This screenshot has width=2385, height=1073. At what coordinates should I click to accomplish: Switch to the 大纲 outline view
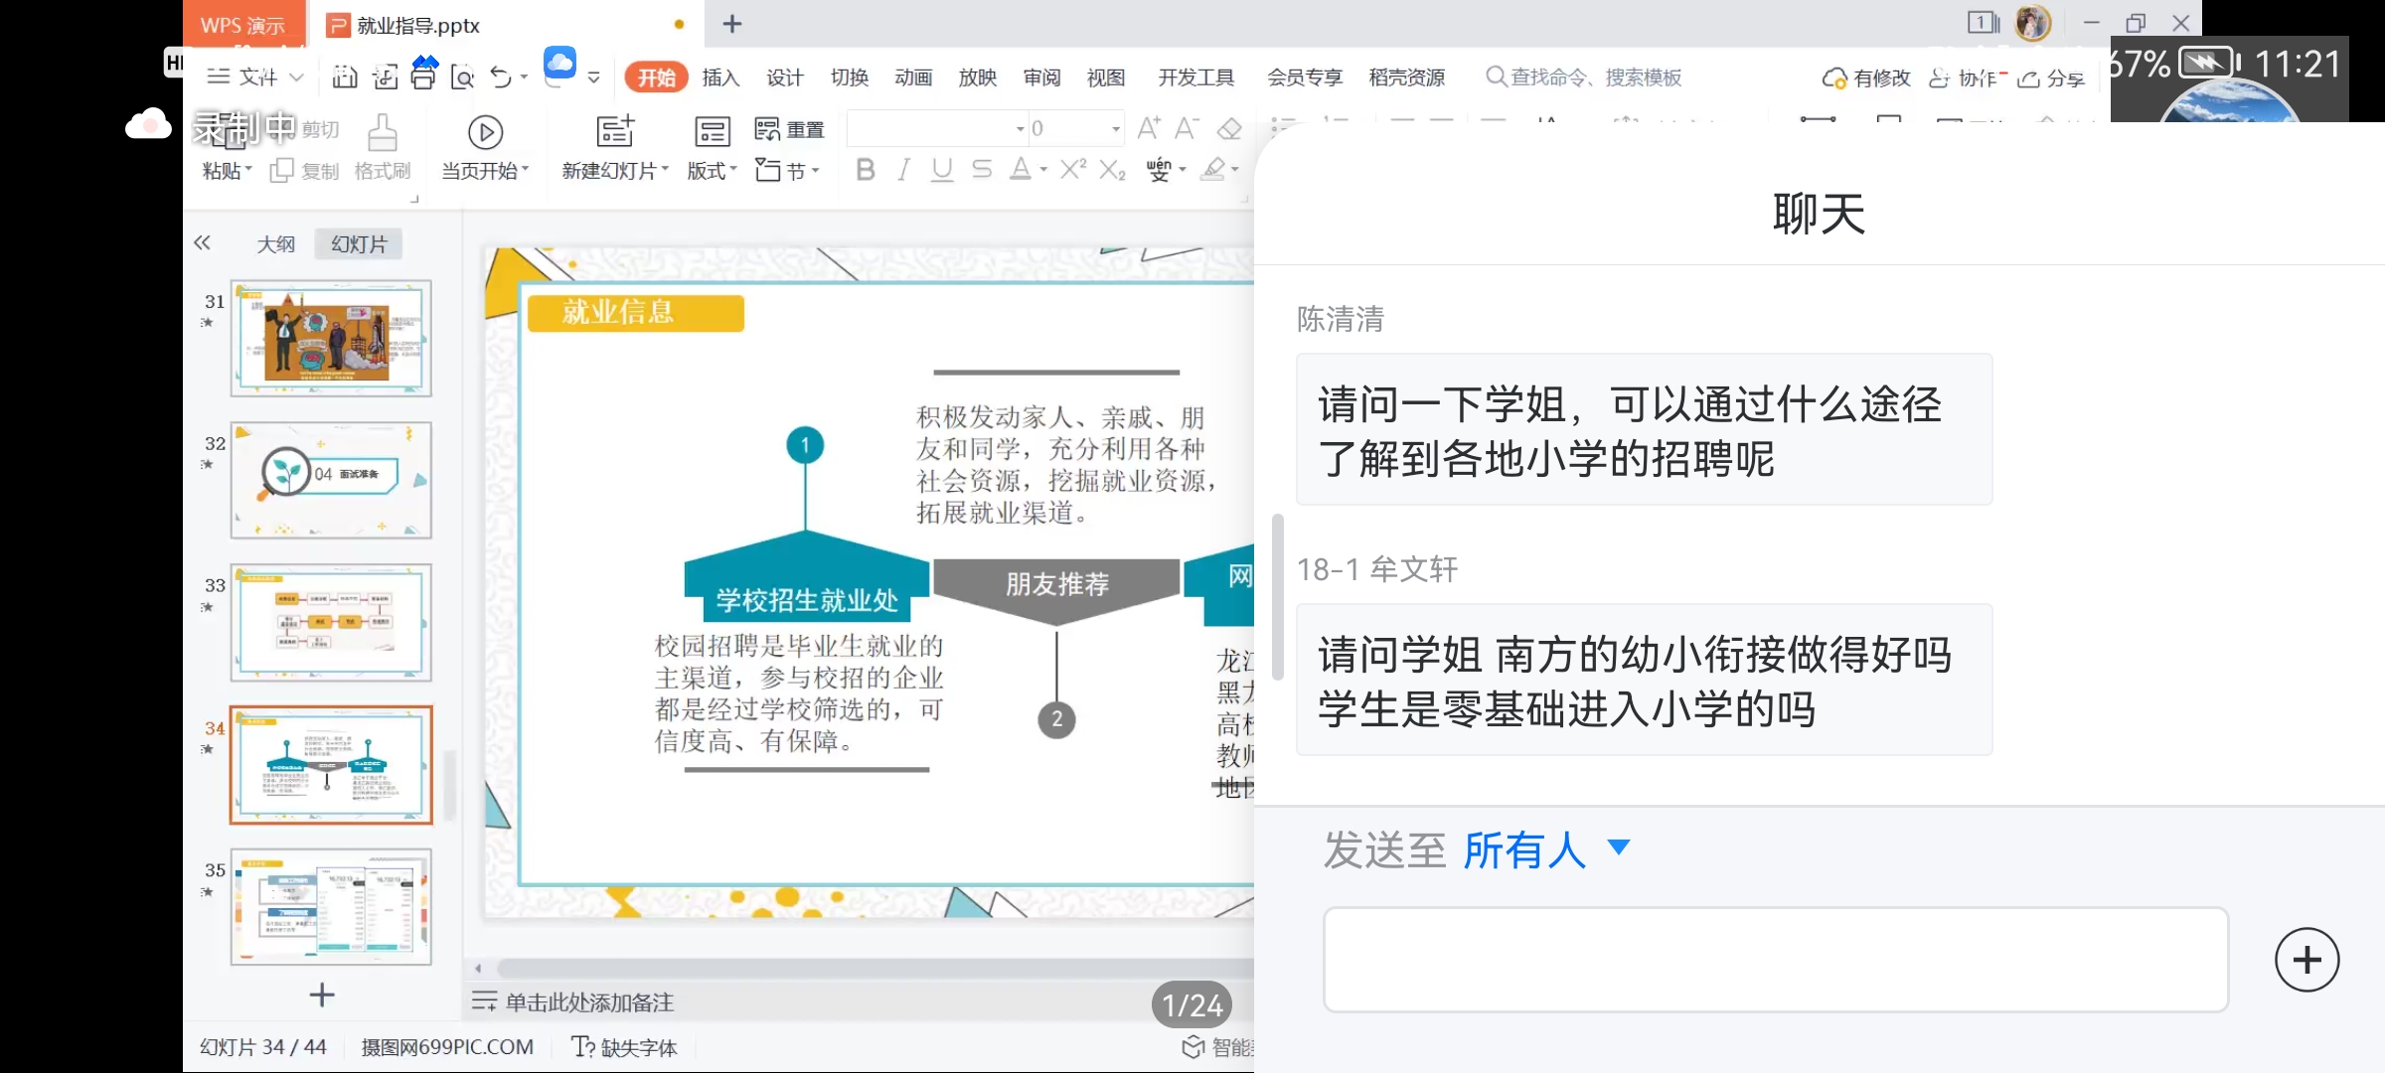point(275,244)
